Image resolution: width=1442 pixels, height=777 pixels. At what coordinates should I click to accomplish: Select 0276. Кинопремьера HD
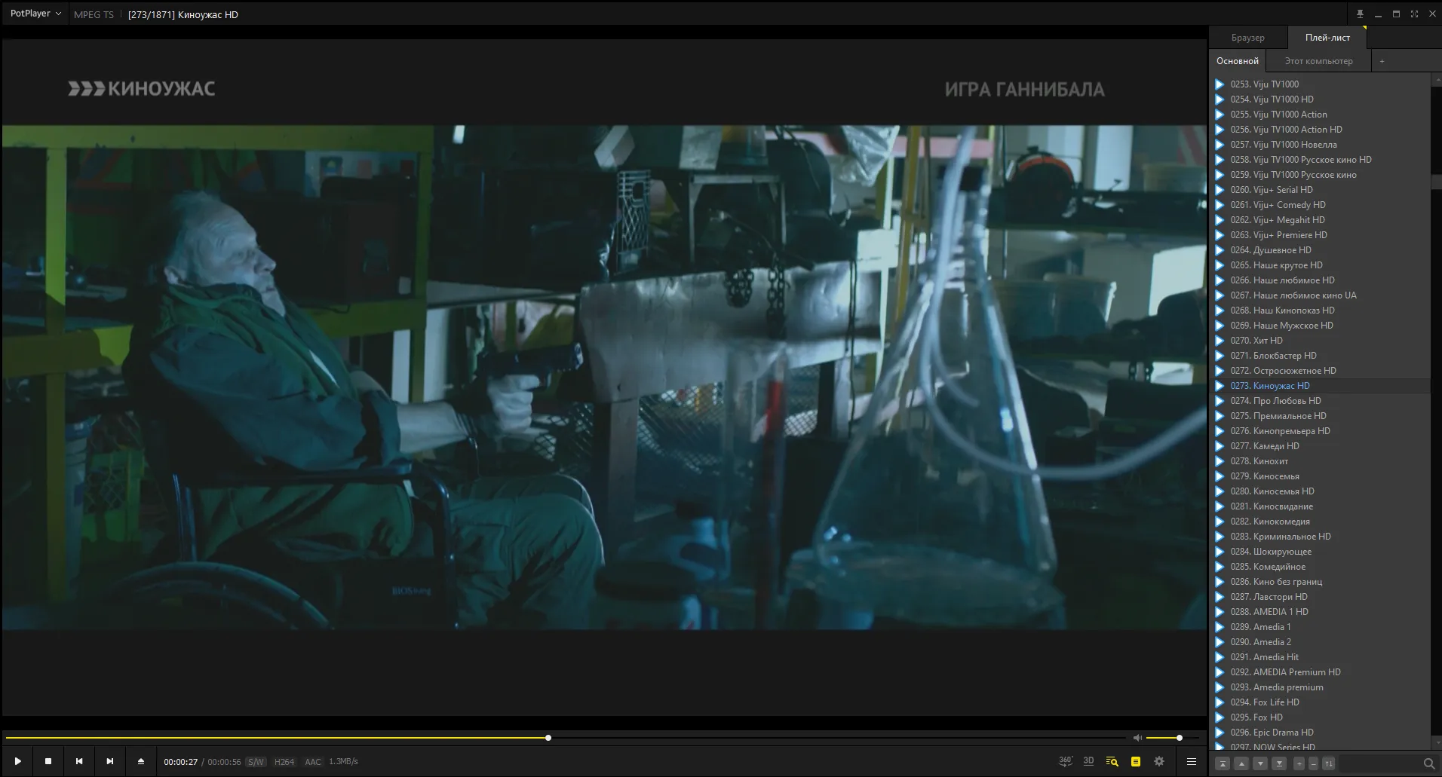point(1319,431)
